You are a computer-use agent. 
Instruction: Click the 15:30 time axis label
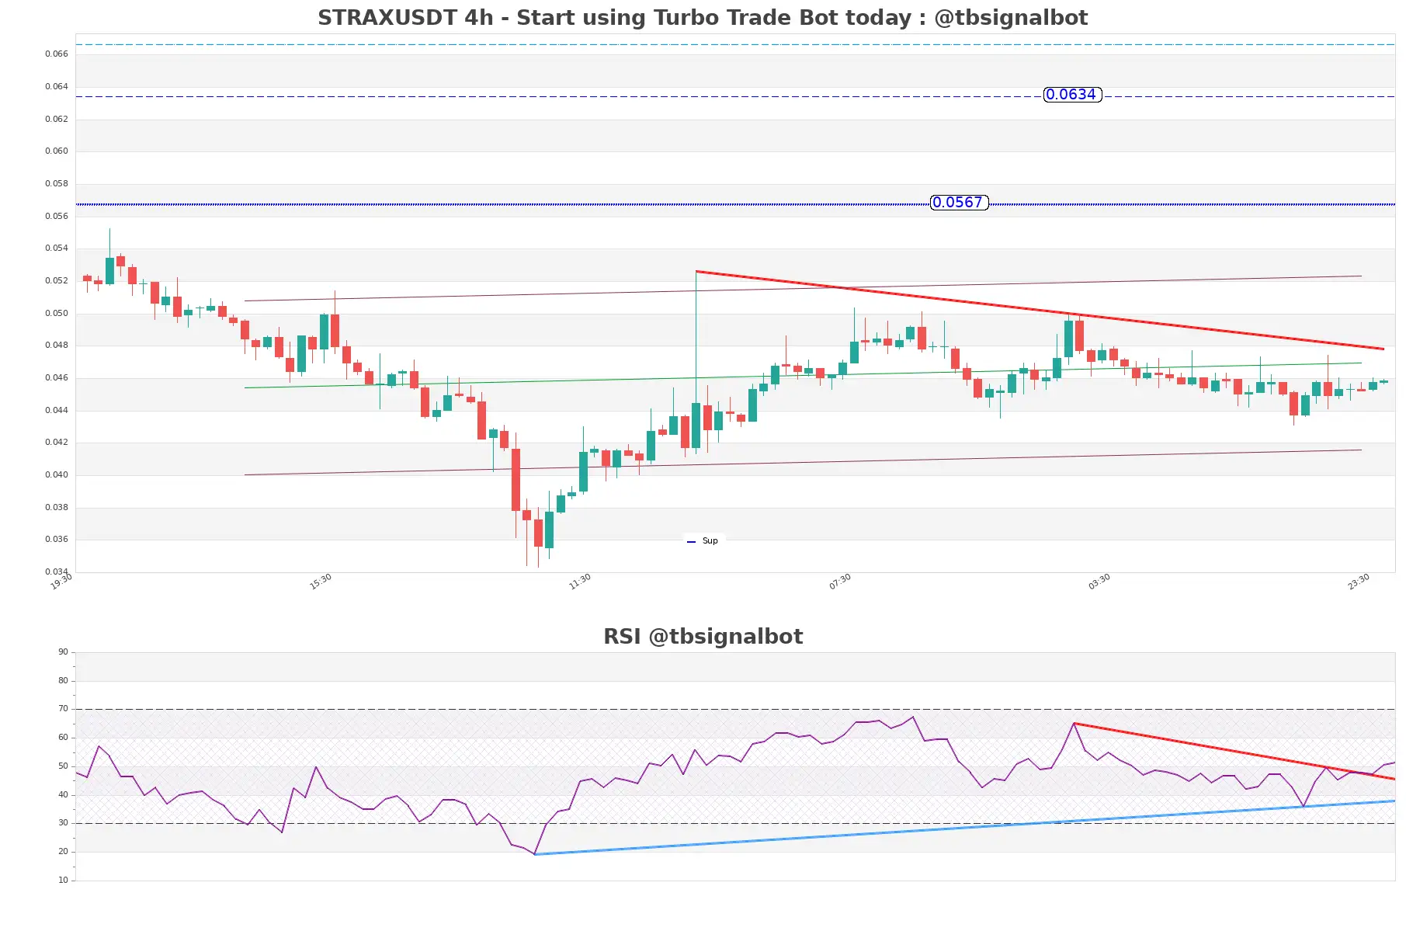(x=321, y=582)
